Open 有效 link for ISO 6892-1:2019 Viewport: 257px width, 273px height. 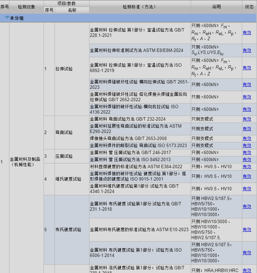click(247, 68)
